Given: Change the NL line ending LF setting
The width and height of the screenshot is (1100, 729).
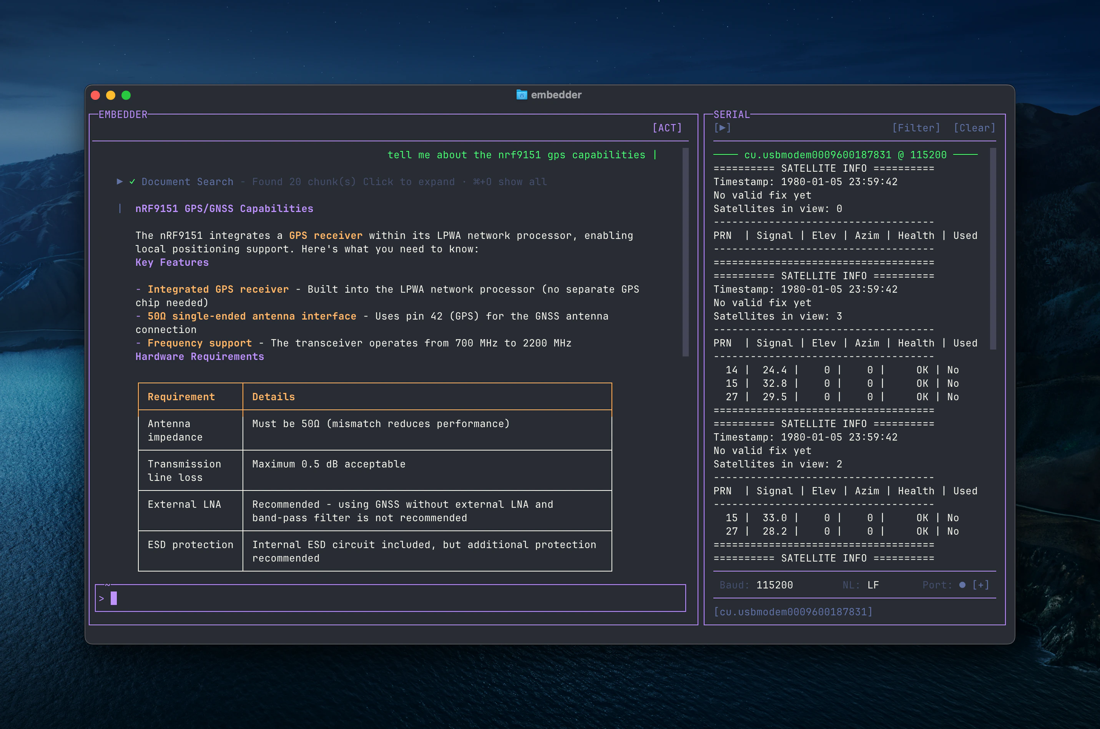Looking at the screenshot, I should pos(873,585).
